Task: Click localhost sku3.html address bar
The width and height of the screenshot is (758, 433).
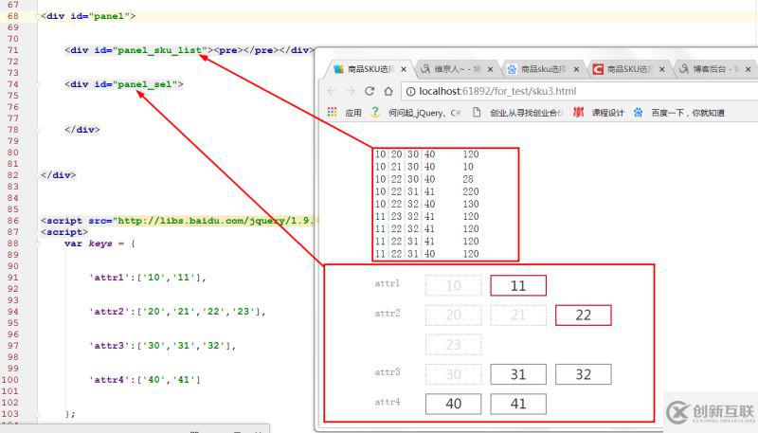Action: pyautogui.click(x=578, y=91)
